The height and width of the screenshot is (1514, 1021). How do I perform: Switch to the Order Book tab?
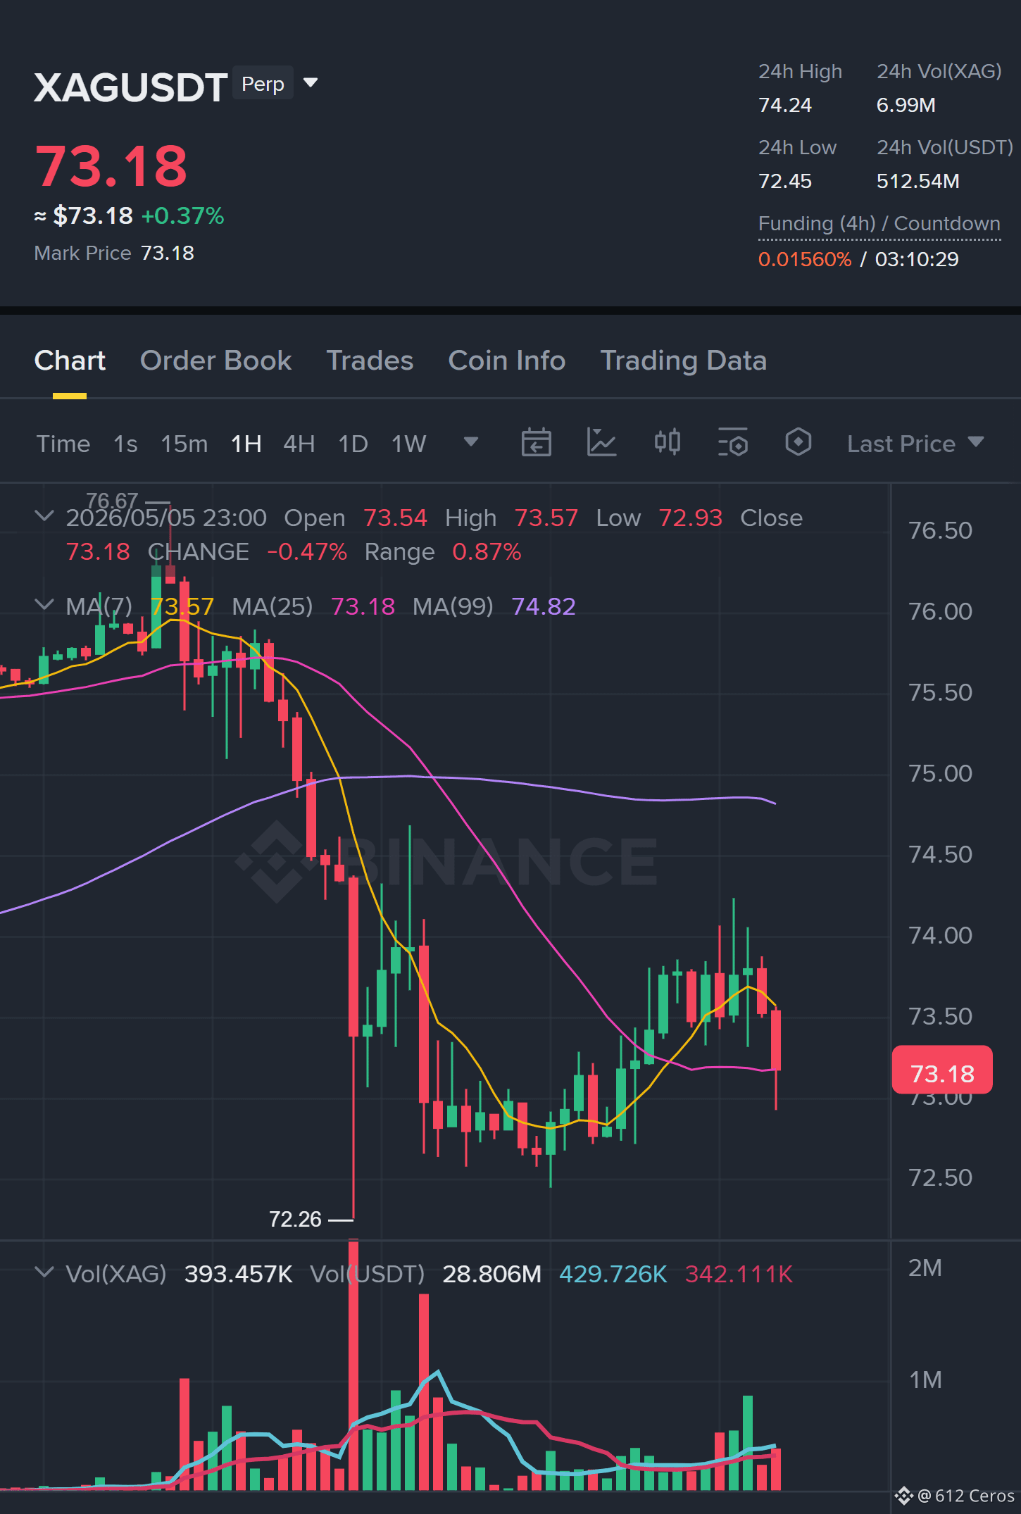pyautogui.click(x=215, y=361)
